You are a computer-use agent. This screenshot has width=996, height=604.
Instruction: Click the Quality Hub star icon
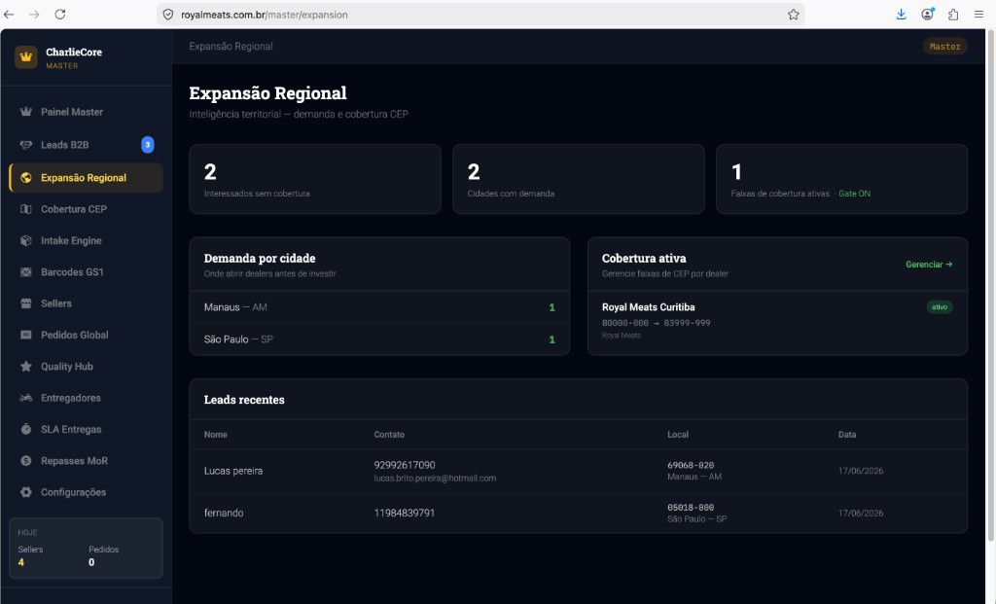[26, 367]
